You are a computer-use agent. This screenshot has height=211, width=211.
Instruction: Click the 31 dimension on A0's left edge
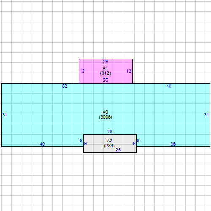click(5, 115)
